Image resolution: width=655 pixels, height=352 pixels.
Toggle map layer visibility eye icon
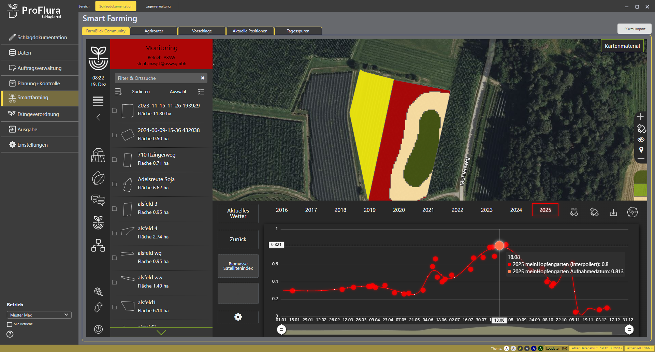point(641,140)
